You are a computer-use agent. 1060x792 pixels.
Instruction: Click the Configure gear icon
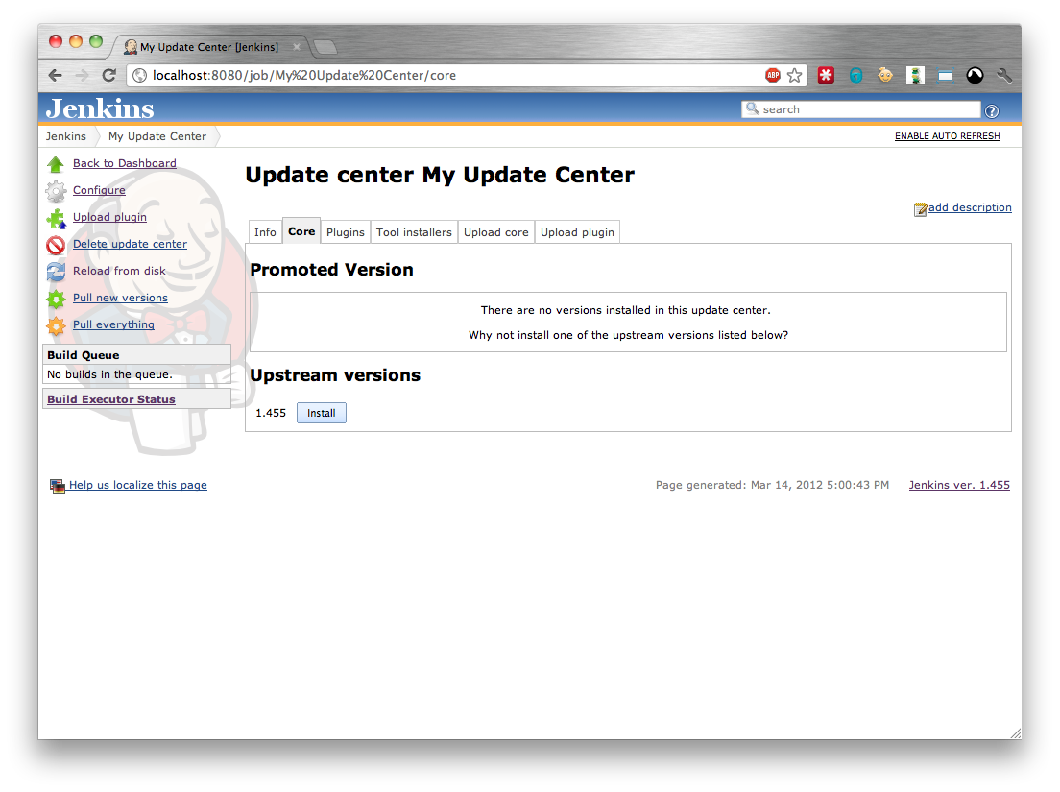(x=56, y=191)
